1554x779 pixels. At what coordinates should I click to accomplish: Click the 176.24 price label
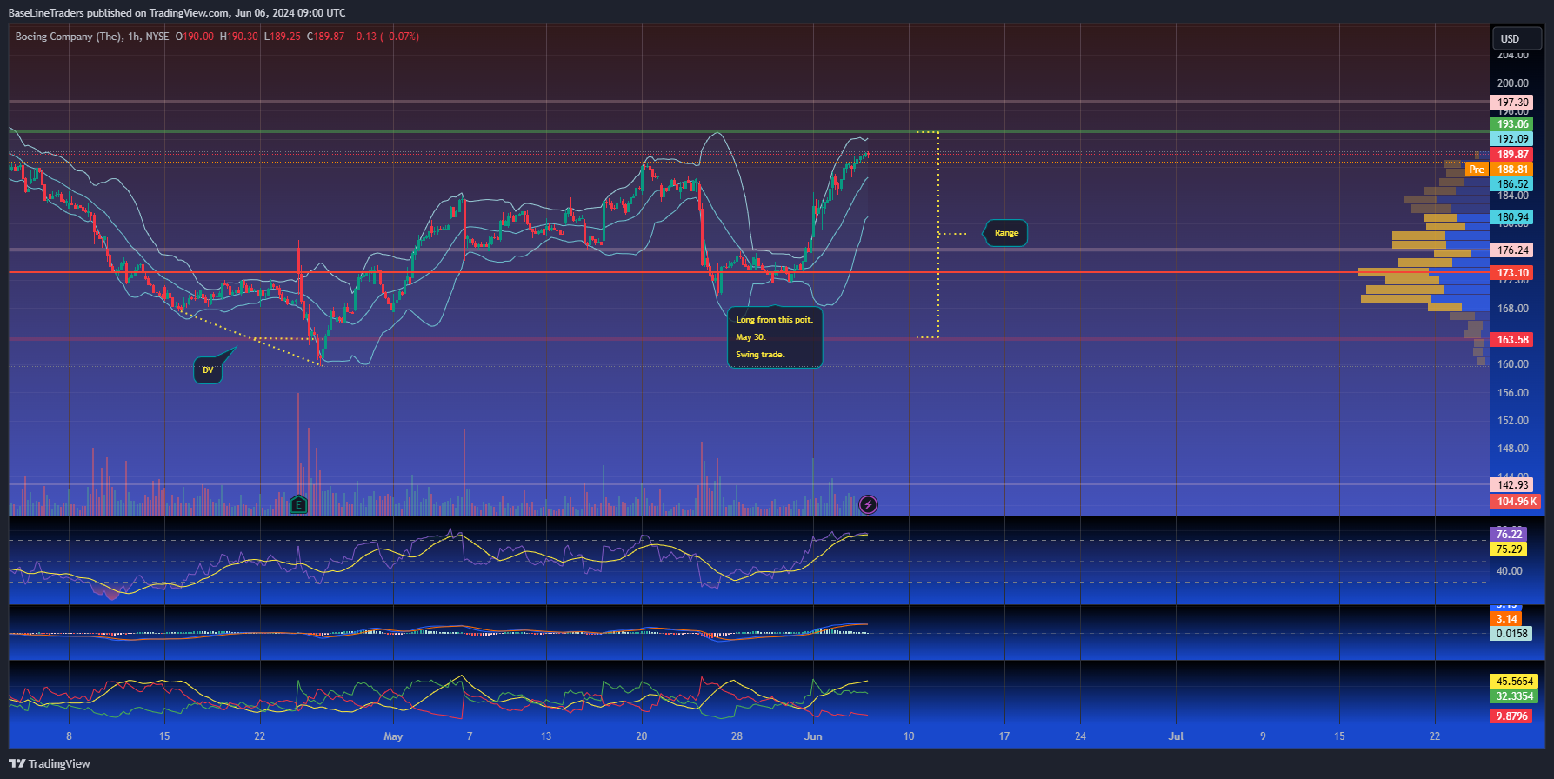(x=1512, y=250)
